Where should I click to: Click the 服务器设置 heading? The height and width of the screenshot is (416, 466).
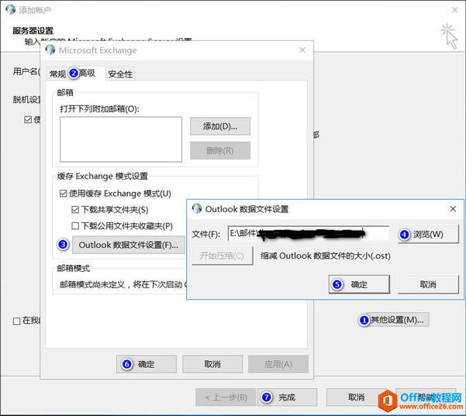tap(33, 30)
